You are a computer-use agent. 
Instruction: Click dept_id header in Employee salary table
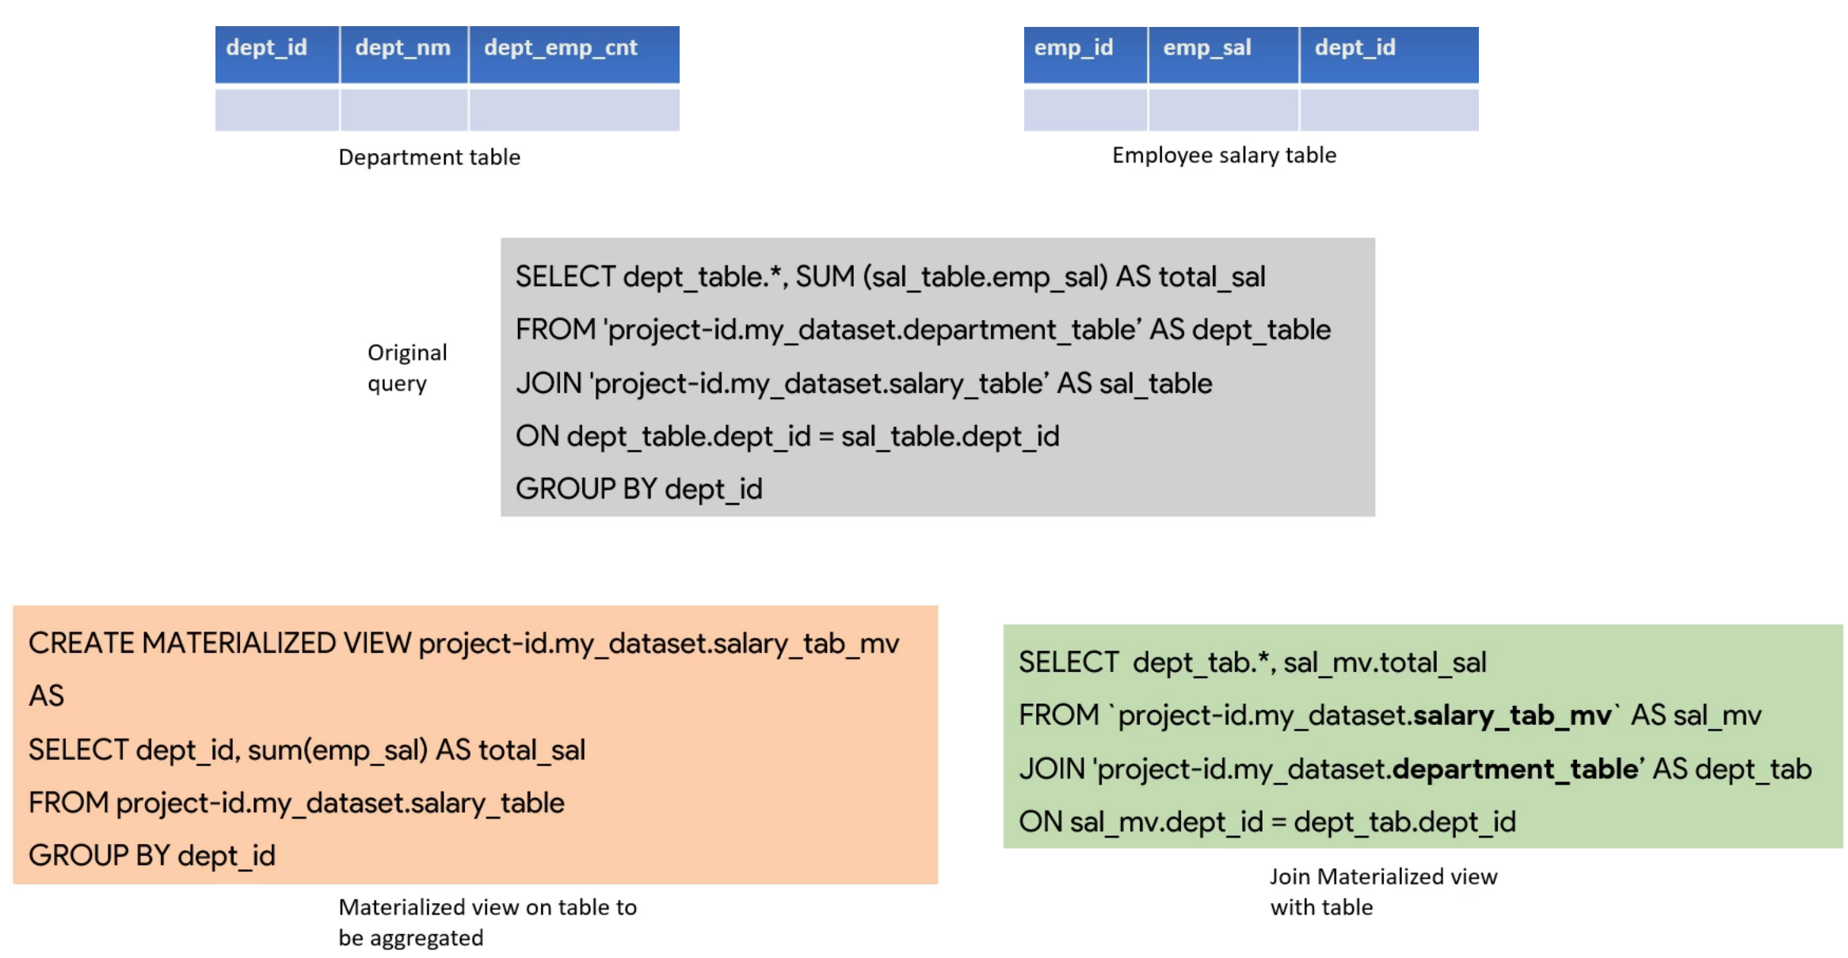1389,54
